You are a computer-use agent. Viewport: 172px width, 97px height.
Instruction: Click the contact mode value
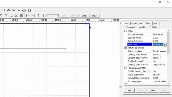[x=159, y=81]
